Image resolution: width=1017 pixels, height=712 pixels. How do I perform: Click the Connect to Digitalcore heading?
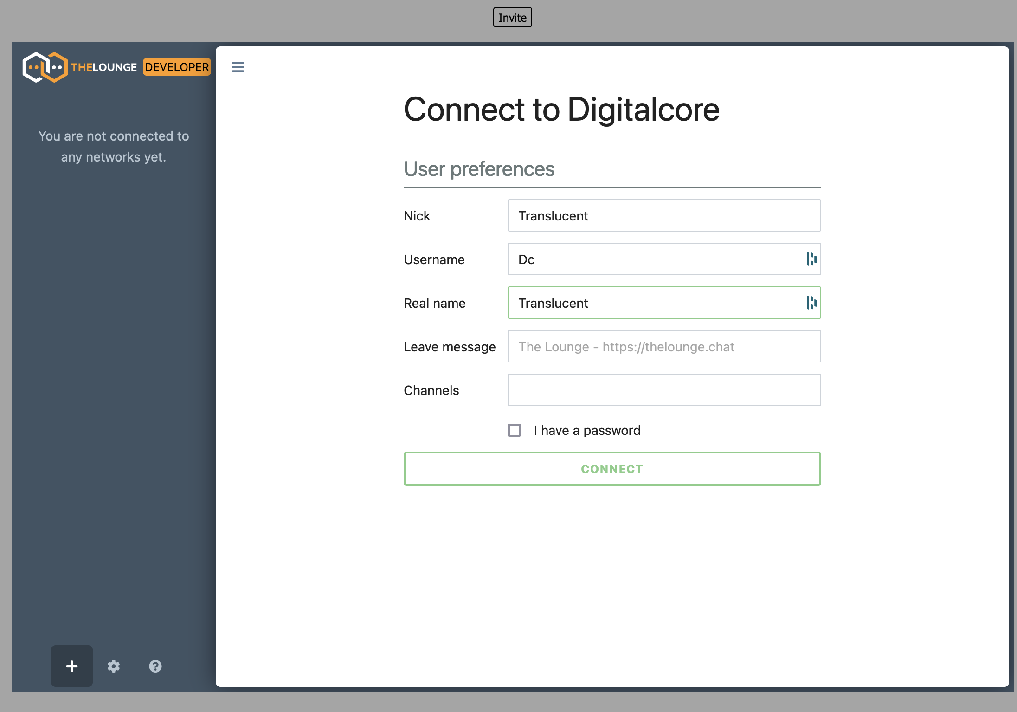point(561,110)
